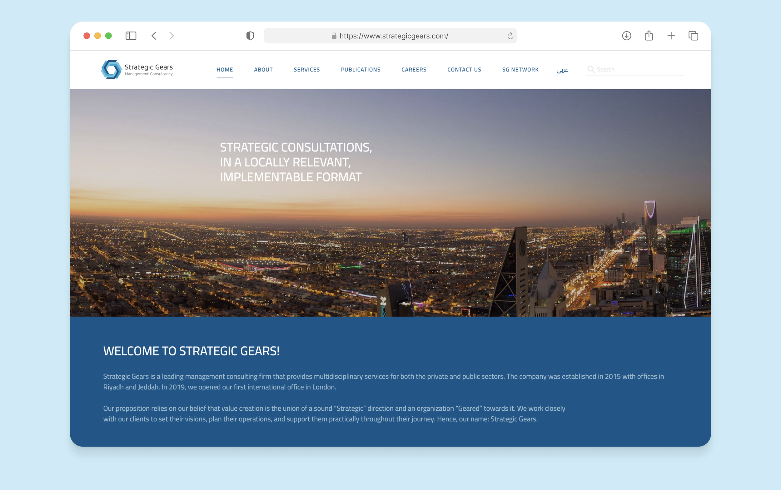This screenshot has width=781, height=490.
Task: Select the HOME menu item
Action: point(225,70)
